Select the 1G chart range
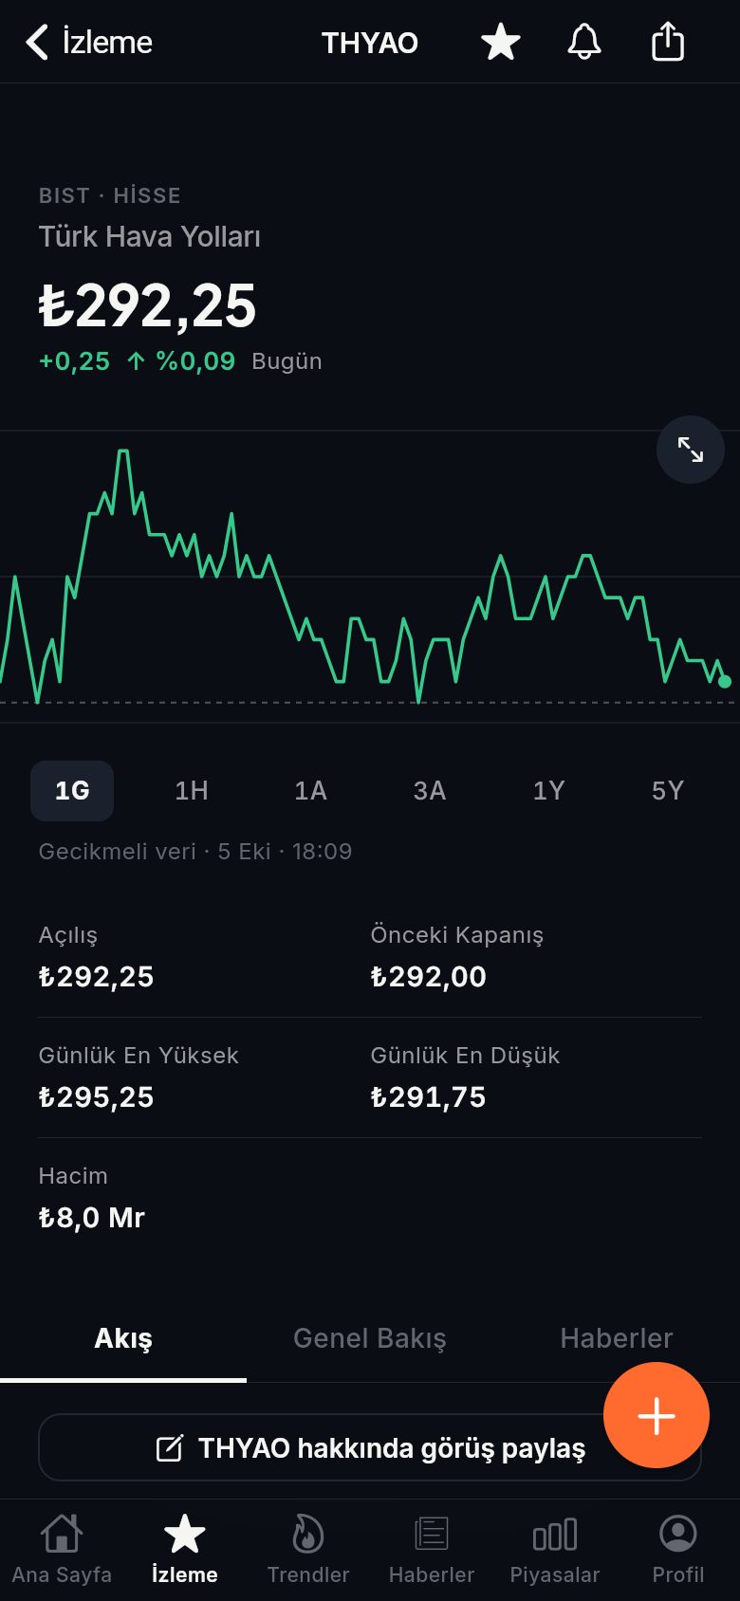 (x=72, y=791)
